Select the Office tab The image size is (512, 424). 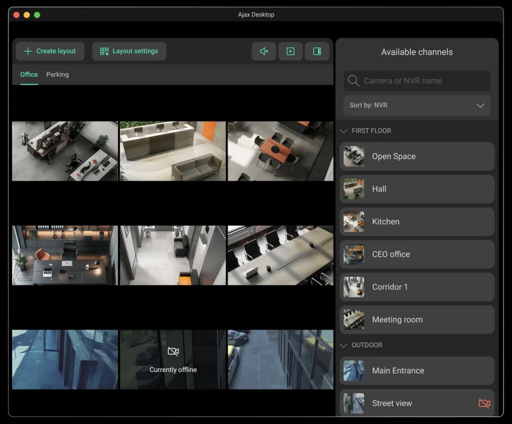click(29, 75)
